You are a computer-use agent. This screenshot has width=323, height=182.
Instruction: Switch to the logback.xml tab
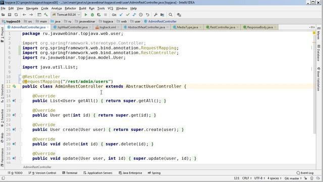click(x=107, y=27)
